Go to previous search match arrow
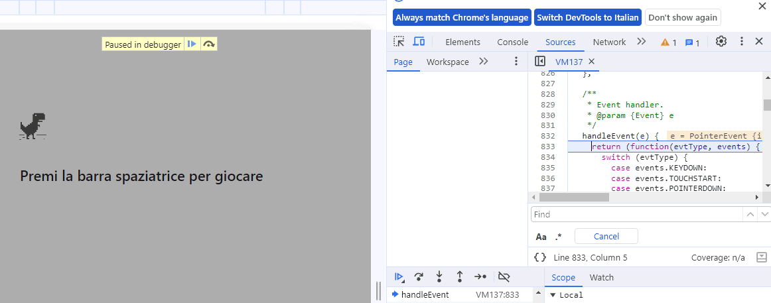Screen dimensions: 771x303 point(749,214)
